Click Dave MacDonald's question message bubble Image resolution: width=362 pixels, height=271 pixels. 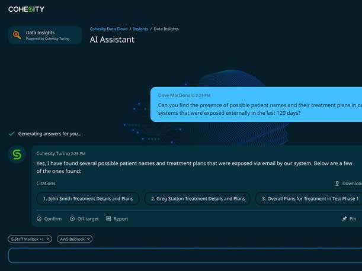[x=258, y=105]
